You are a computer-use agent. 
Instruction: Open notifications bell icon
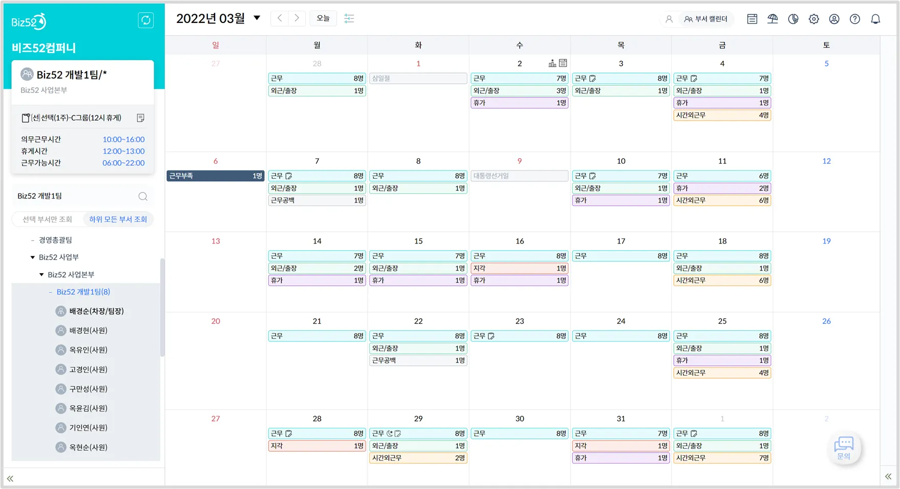point(875,19)
